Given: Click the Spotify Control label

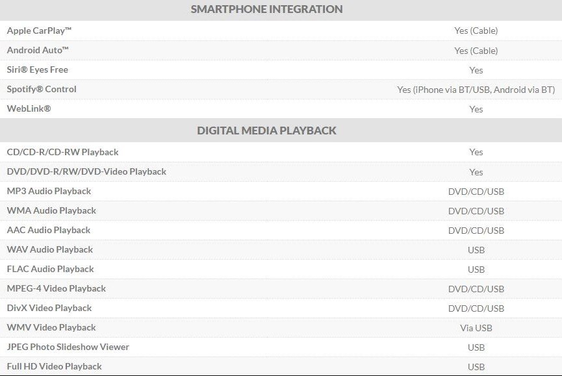Looking at the screenshot, I should (x=42, y=89).
